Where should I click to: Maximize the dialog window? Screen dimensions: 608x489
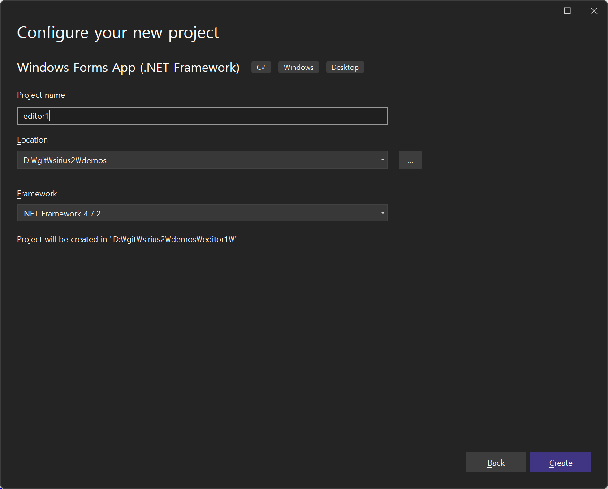[x=567, y=11]
